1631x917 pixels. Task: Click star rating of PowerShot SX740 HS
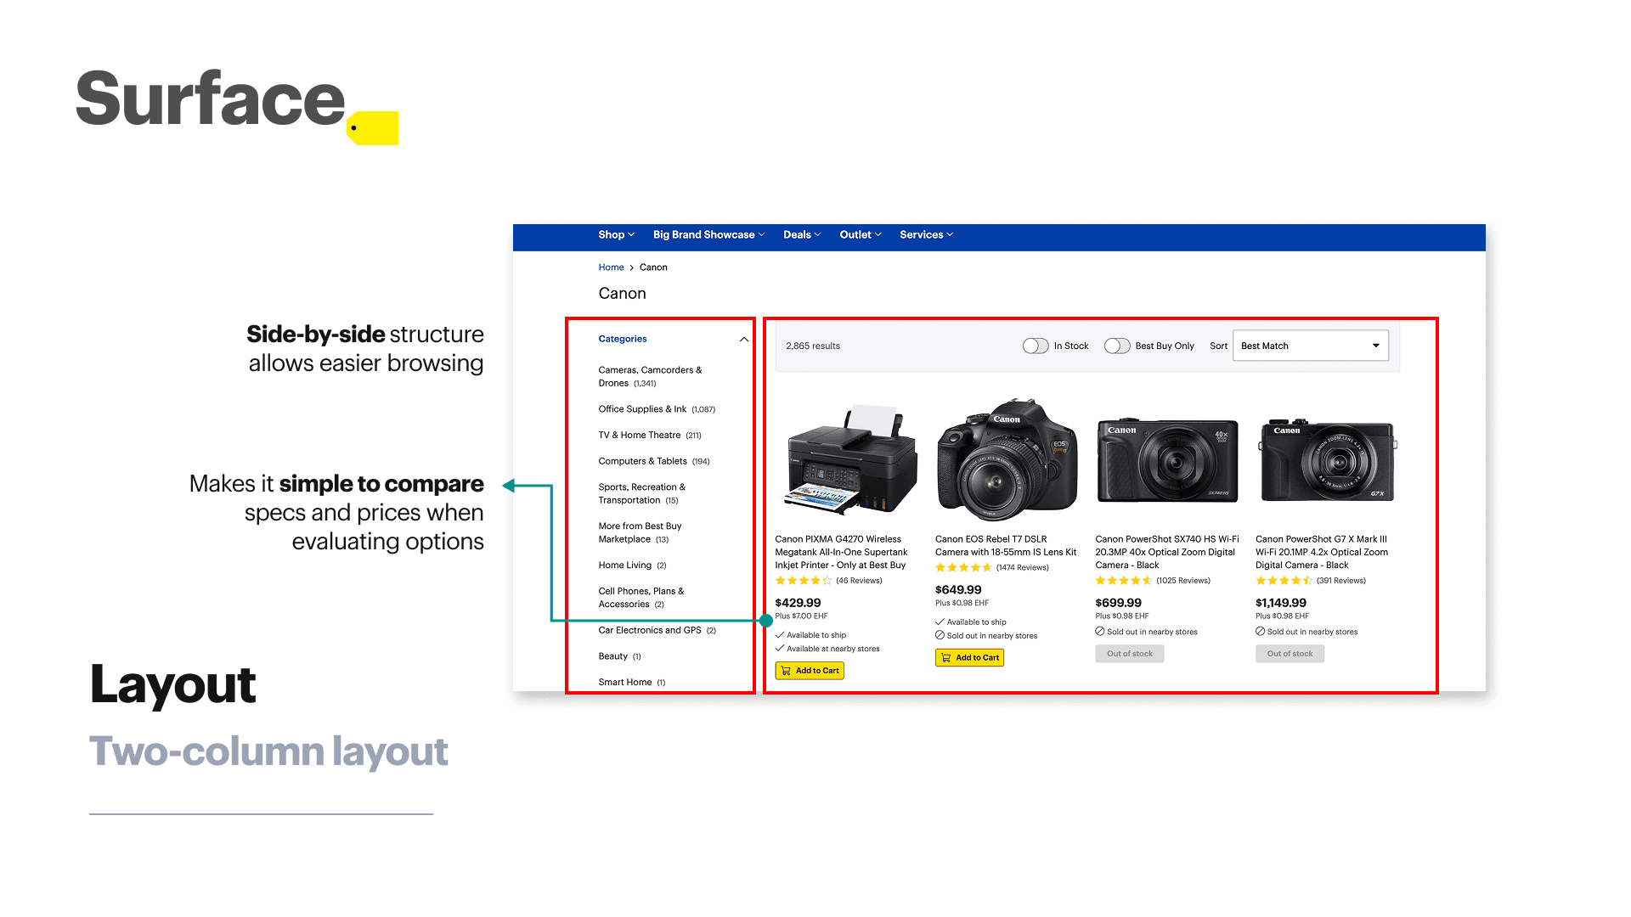[x=1123, y=581]
